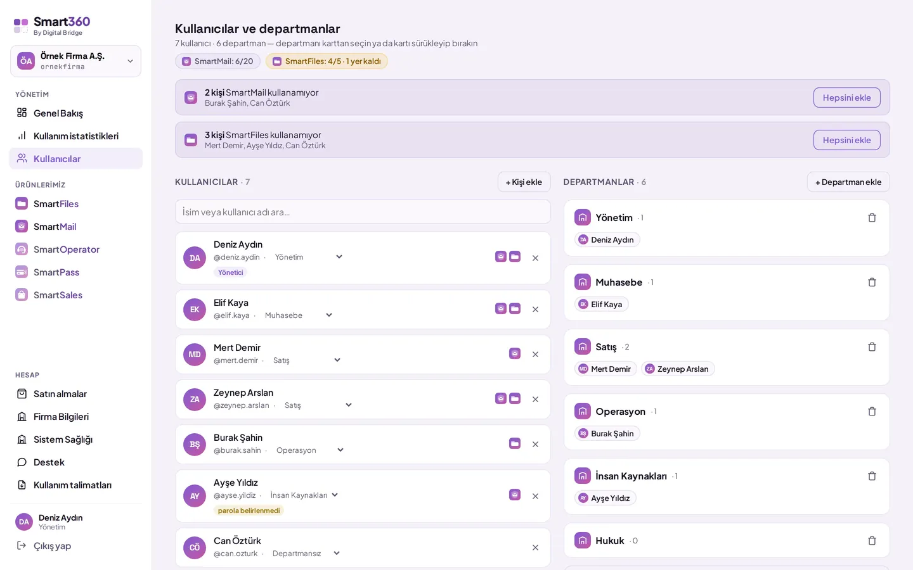Toggle SmartMail access for Elif Kaya
The width and height of the screenshot is (913, 570).
click(x=501, y=308)
